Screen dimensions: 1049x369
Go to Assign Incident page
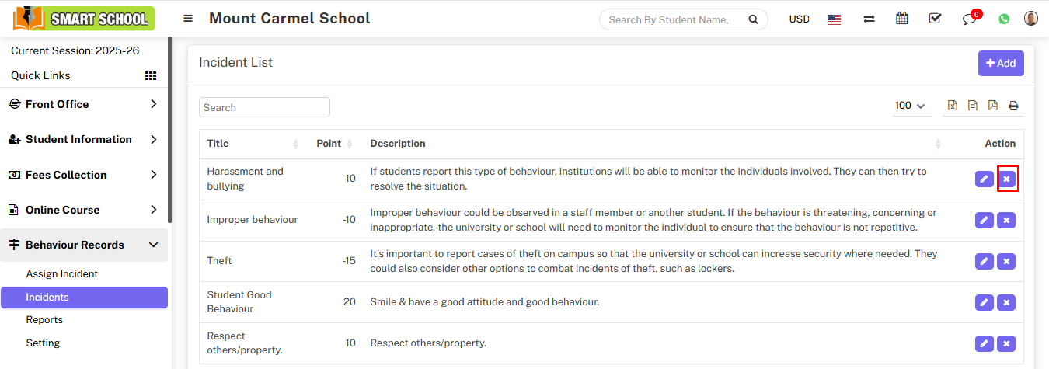[x=62, y=273]
